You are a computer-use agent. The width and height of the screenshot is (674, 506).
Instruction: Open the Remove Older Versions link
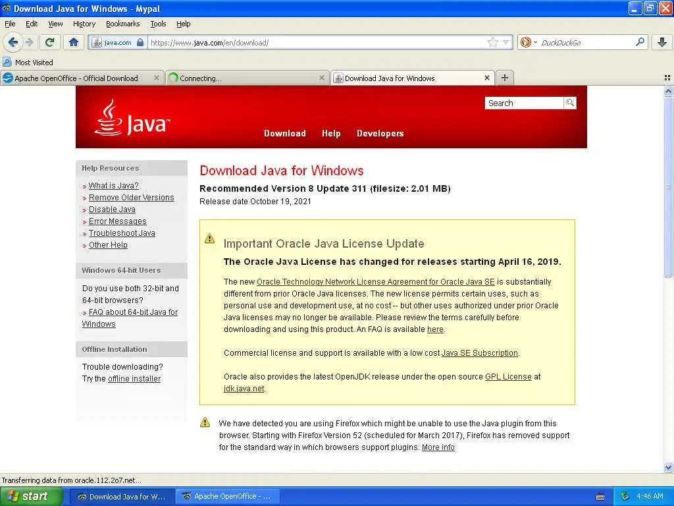[x=132, y=198]
